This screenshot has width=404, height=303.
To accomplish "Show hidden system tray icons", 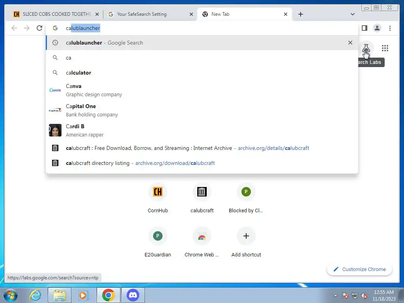I will tap(335, 296).
